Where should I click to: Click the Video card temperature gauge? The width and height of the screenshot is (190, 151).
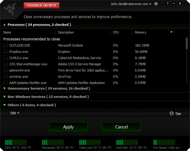(x=87, y=142)
